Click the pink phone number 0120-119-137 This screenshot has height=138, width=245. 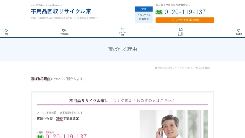[x=66, y=136]
